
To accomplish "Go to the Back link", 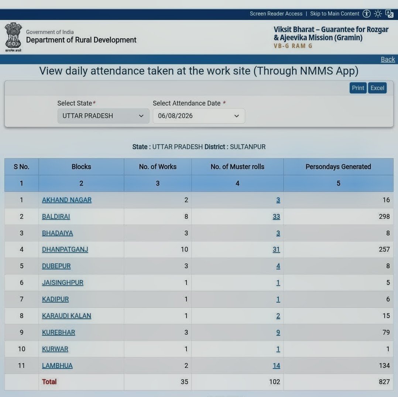I will point(388,59).
